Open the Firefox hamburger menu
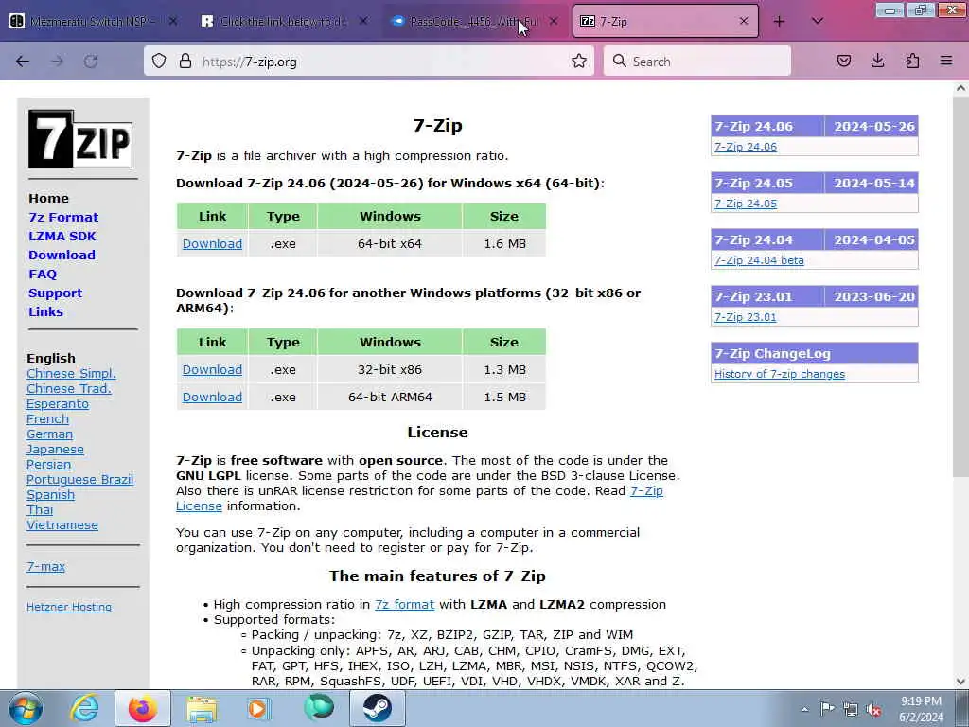The width and height of the screenshot is (969, 727). click(946, 61)
